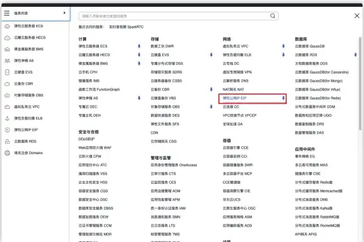Open FunctionGraph service link

coord(99,89)
